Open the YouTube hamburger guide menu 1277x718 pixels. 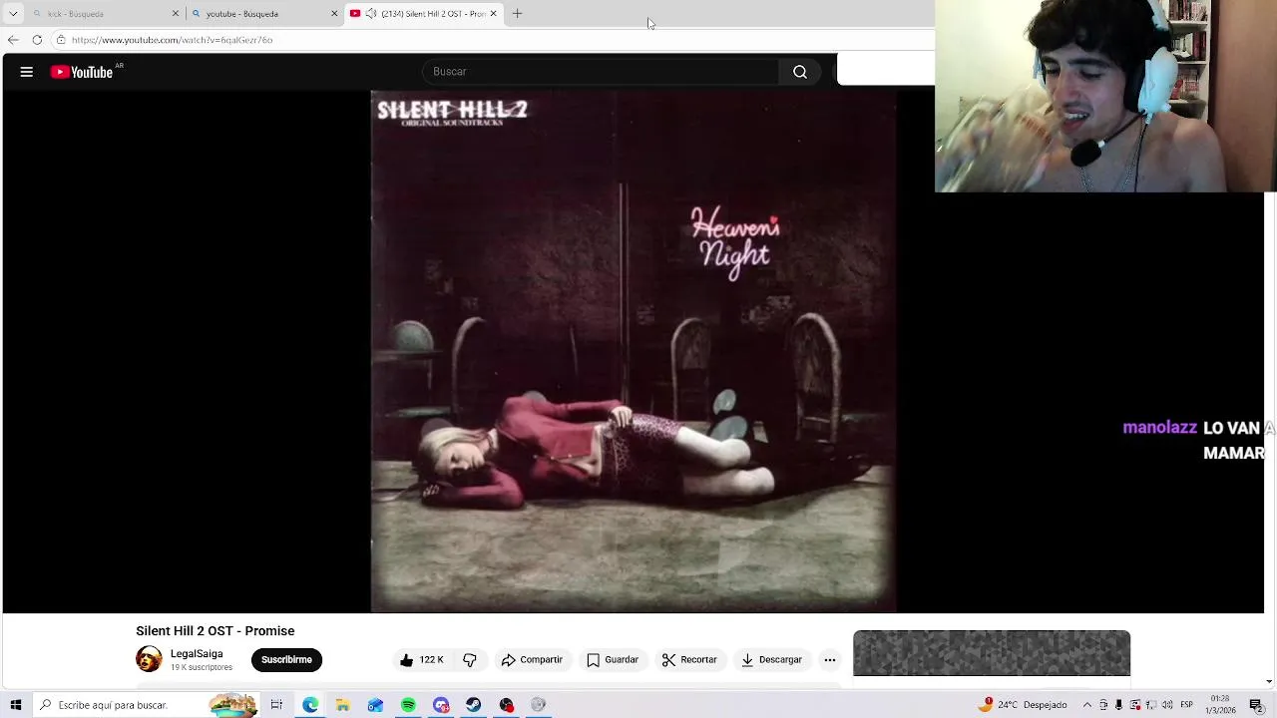pyautogui.click(x=27, y=72)
